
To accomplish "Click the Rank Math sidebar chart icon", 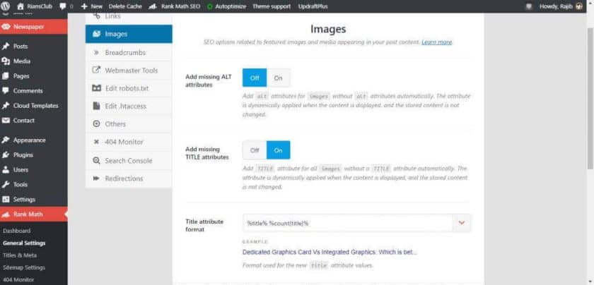I will click(6, 214).
